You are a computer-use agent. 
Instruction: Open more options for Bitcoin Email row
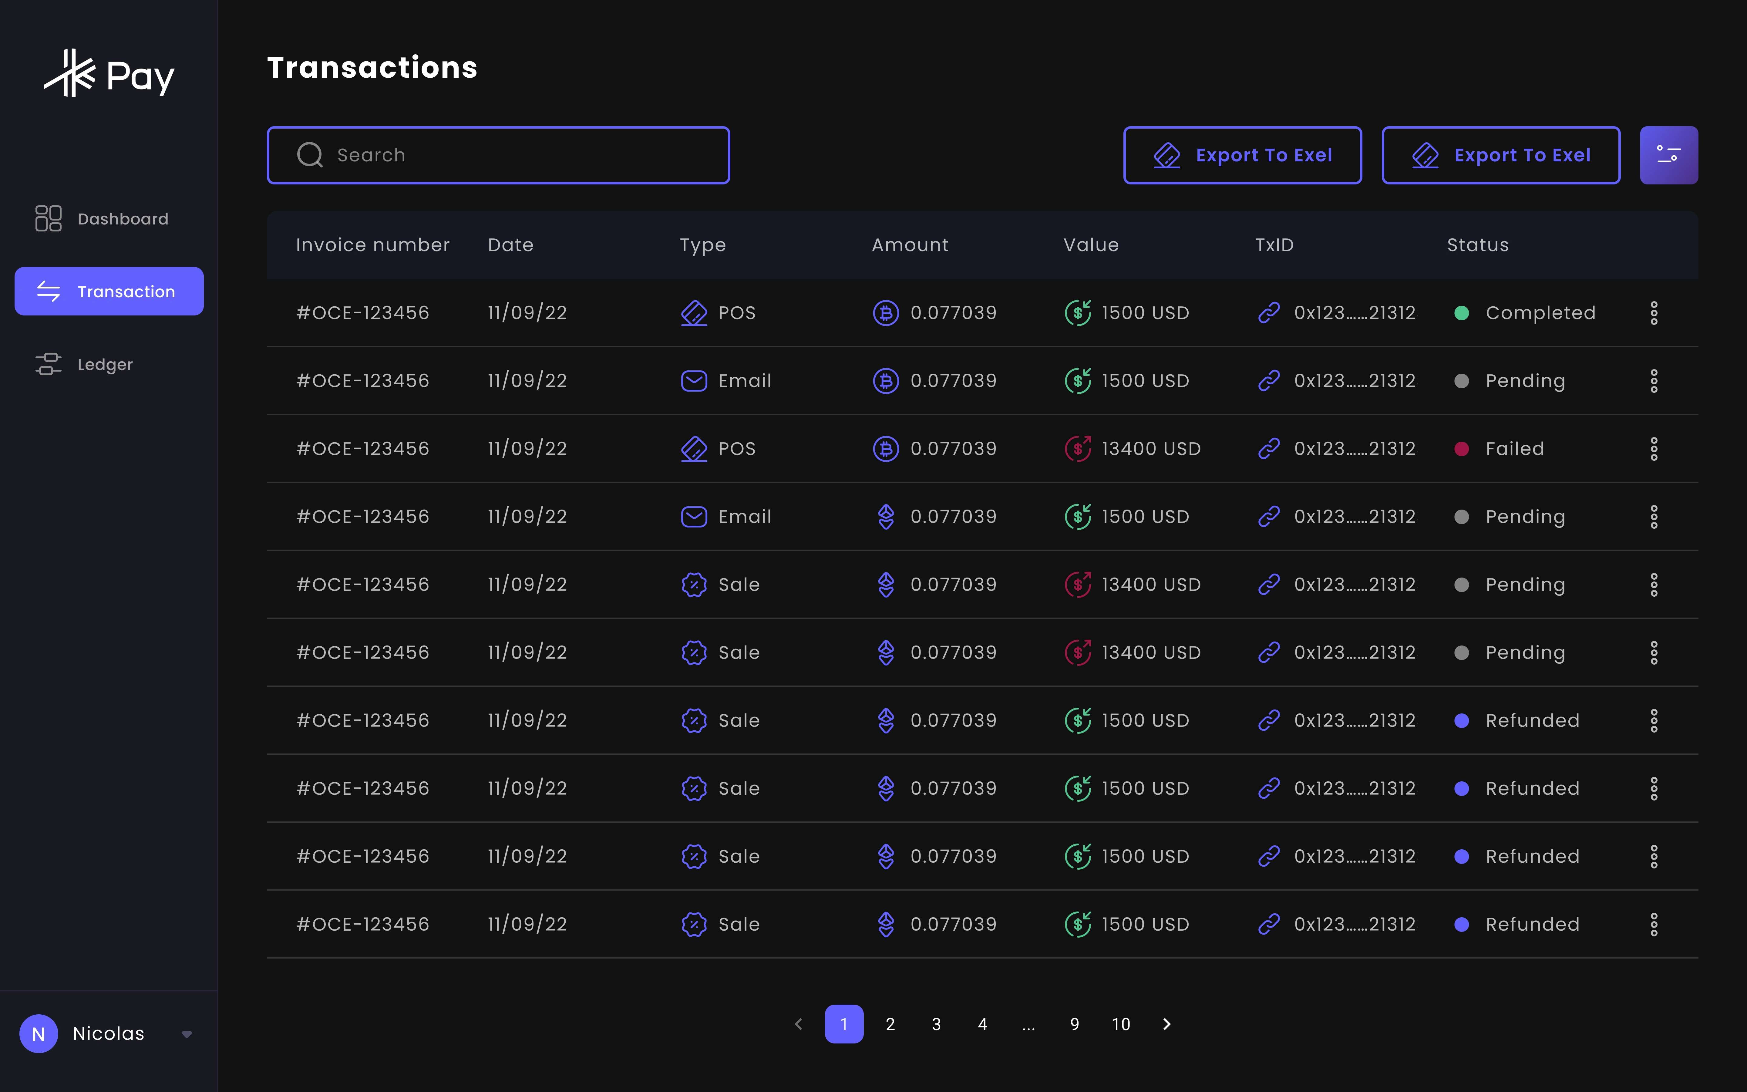pyautogui.click(x=1653, y=381)
